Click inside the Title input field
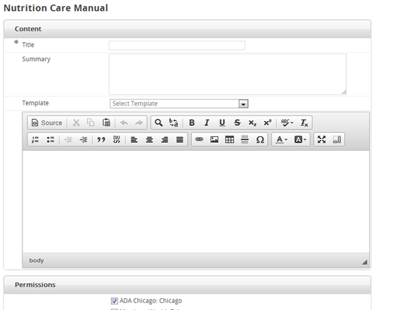 177,45
